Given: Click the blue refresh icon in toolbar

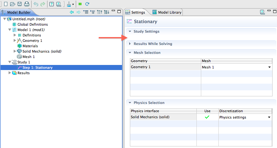Looking at the screenshot, I should click(x=87, y=4).
